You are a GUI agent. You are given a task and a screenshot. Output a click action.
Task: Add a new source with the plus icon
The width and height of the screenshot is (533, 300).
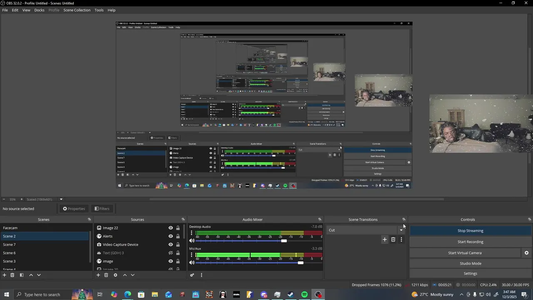pyautogui.click(x=98, y=275)
